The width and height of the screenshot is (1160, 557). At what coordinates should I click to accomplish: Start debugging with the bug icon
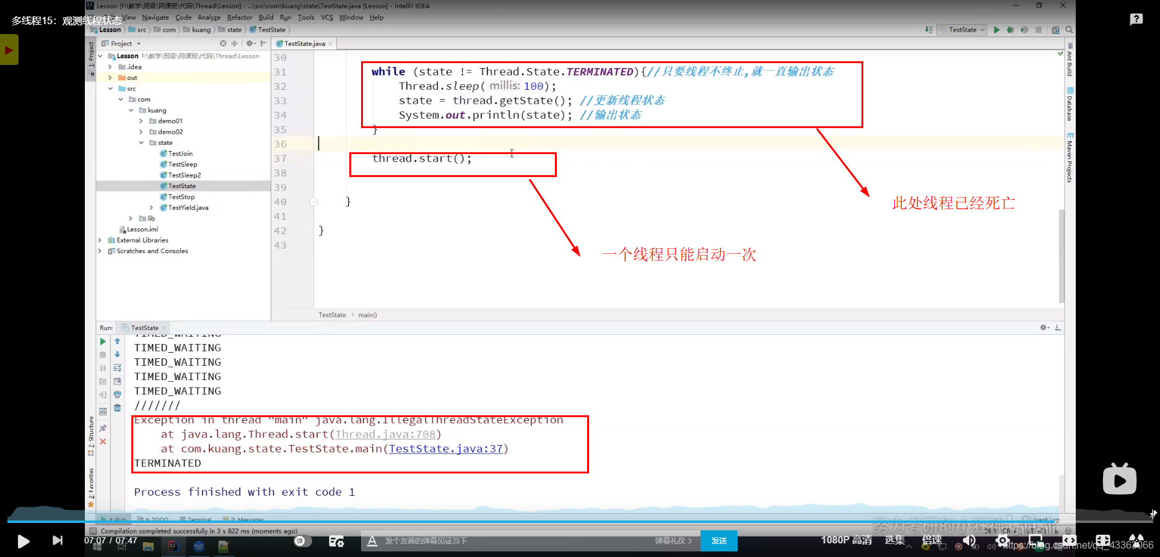pos(1010,30)
